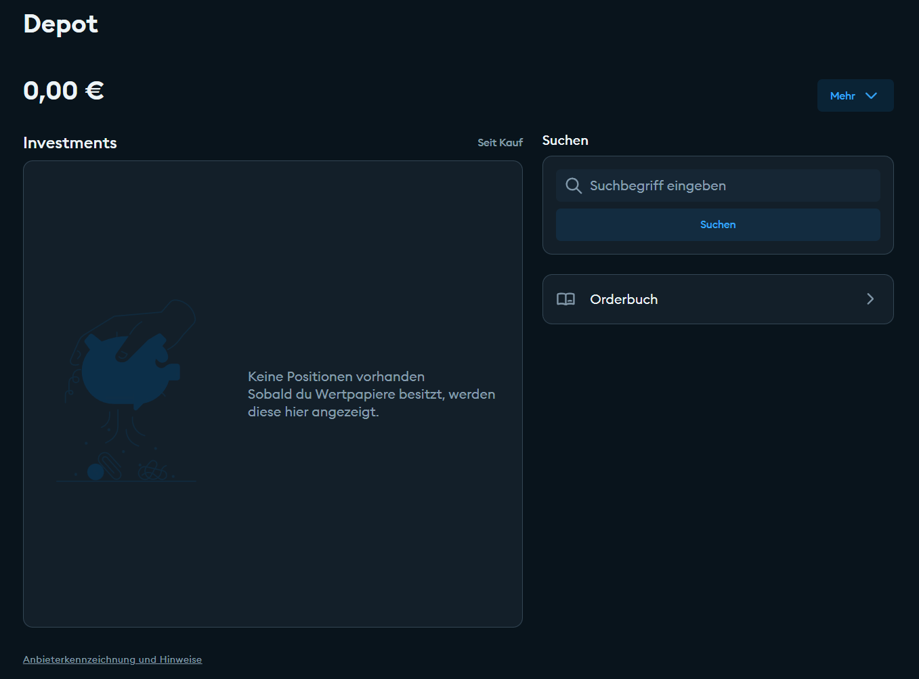The width and height of the screenshot is (919, 679).
Task: Expand Orderbuch using the right chevron
Action: click(x=870, y=299)
